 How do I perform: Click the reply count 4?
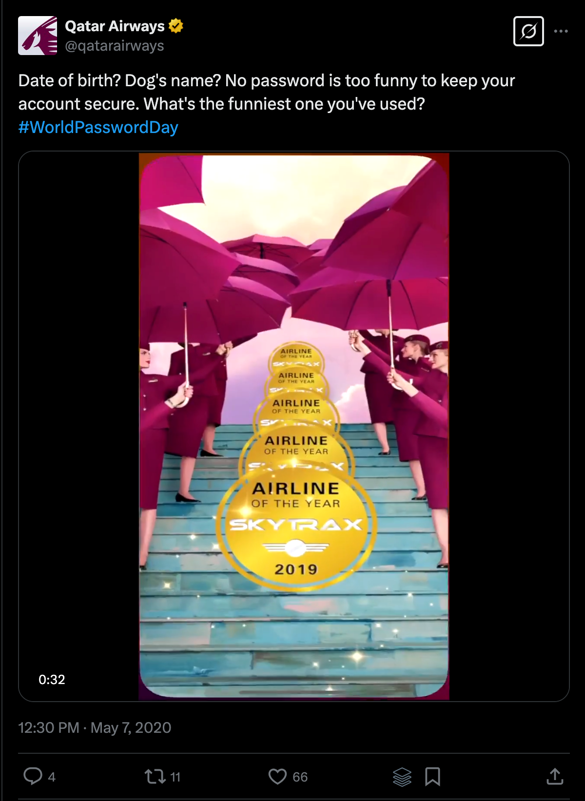click(x=52, y=777)
